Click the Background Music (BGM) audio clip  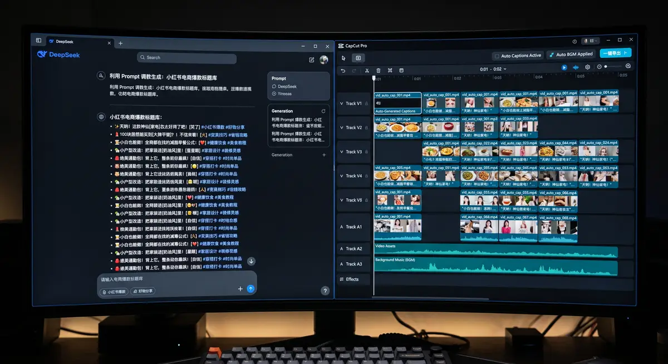pos(496,267)
